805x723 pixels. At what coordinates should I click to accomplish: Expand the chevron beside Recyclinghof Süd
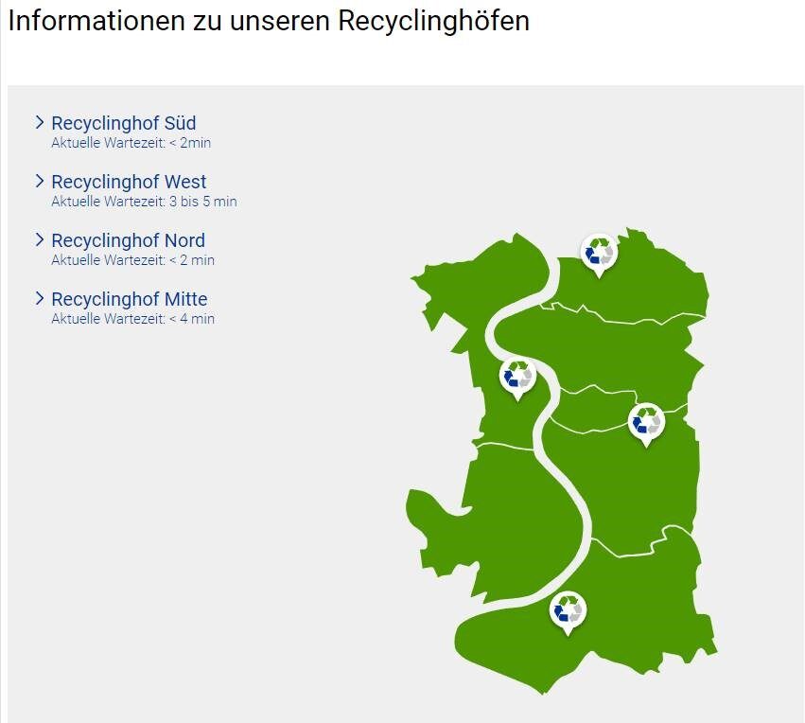pos(40,122)
